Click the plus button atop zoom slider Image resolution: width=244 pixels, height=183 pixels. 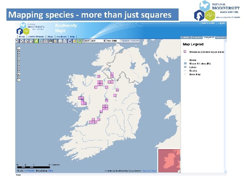(19, 48)
